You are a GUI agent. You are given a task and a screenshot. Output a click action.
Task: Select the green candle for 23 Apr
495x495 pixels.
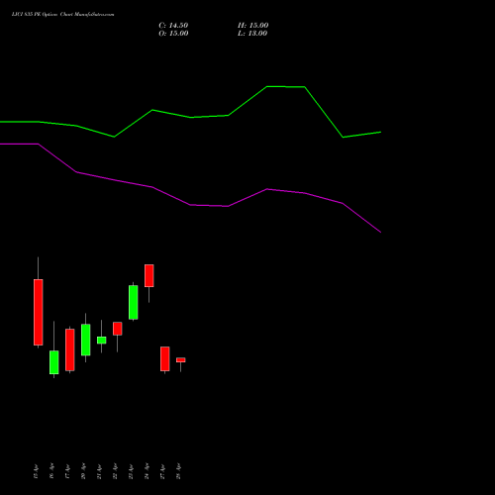134,302
